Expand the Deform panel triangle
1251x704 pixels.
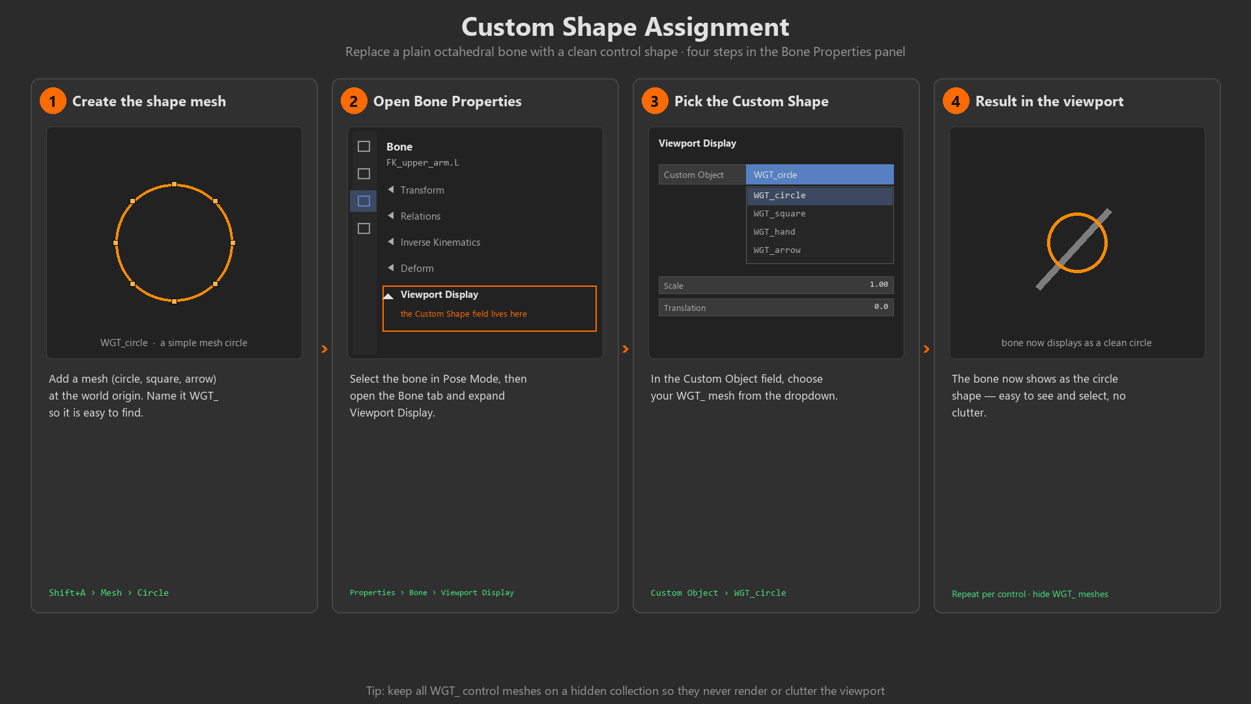(x=391, y=268)
